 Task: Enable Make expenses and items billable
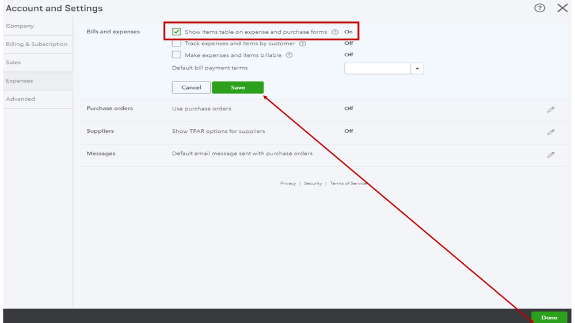(176, 55)
